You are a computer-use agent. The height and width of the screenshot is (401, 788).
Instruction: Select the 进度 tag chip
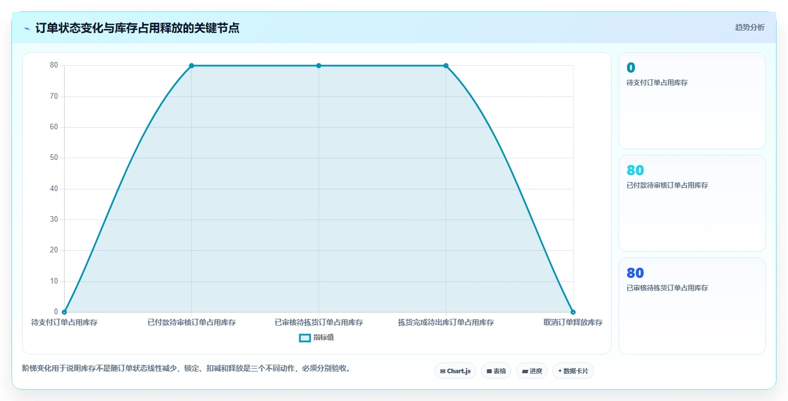pyautogui.click(x=532, y=371)
